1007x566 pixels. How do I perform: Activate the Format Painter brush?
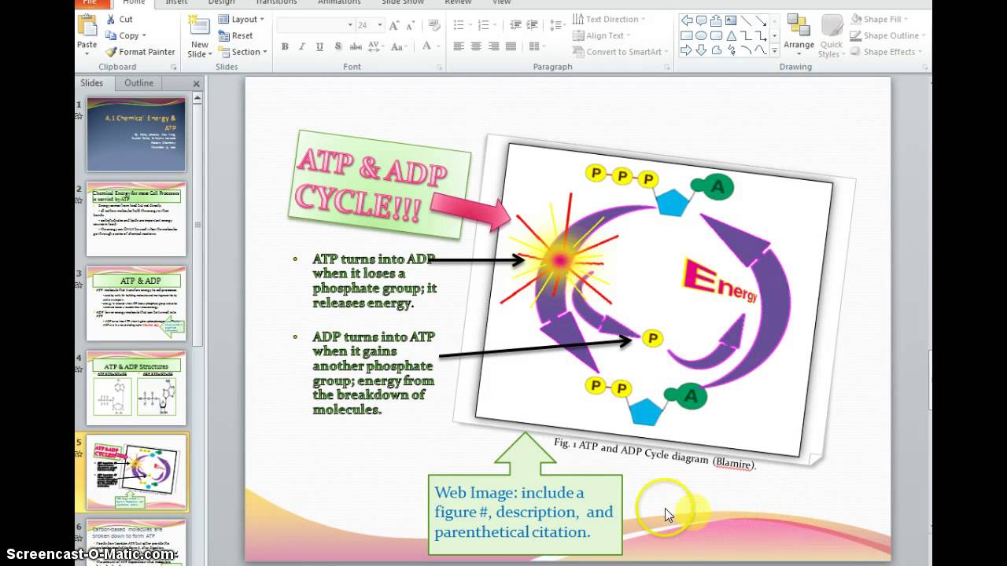[140, 52]
